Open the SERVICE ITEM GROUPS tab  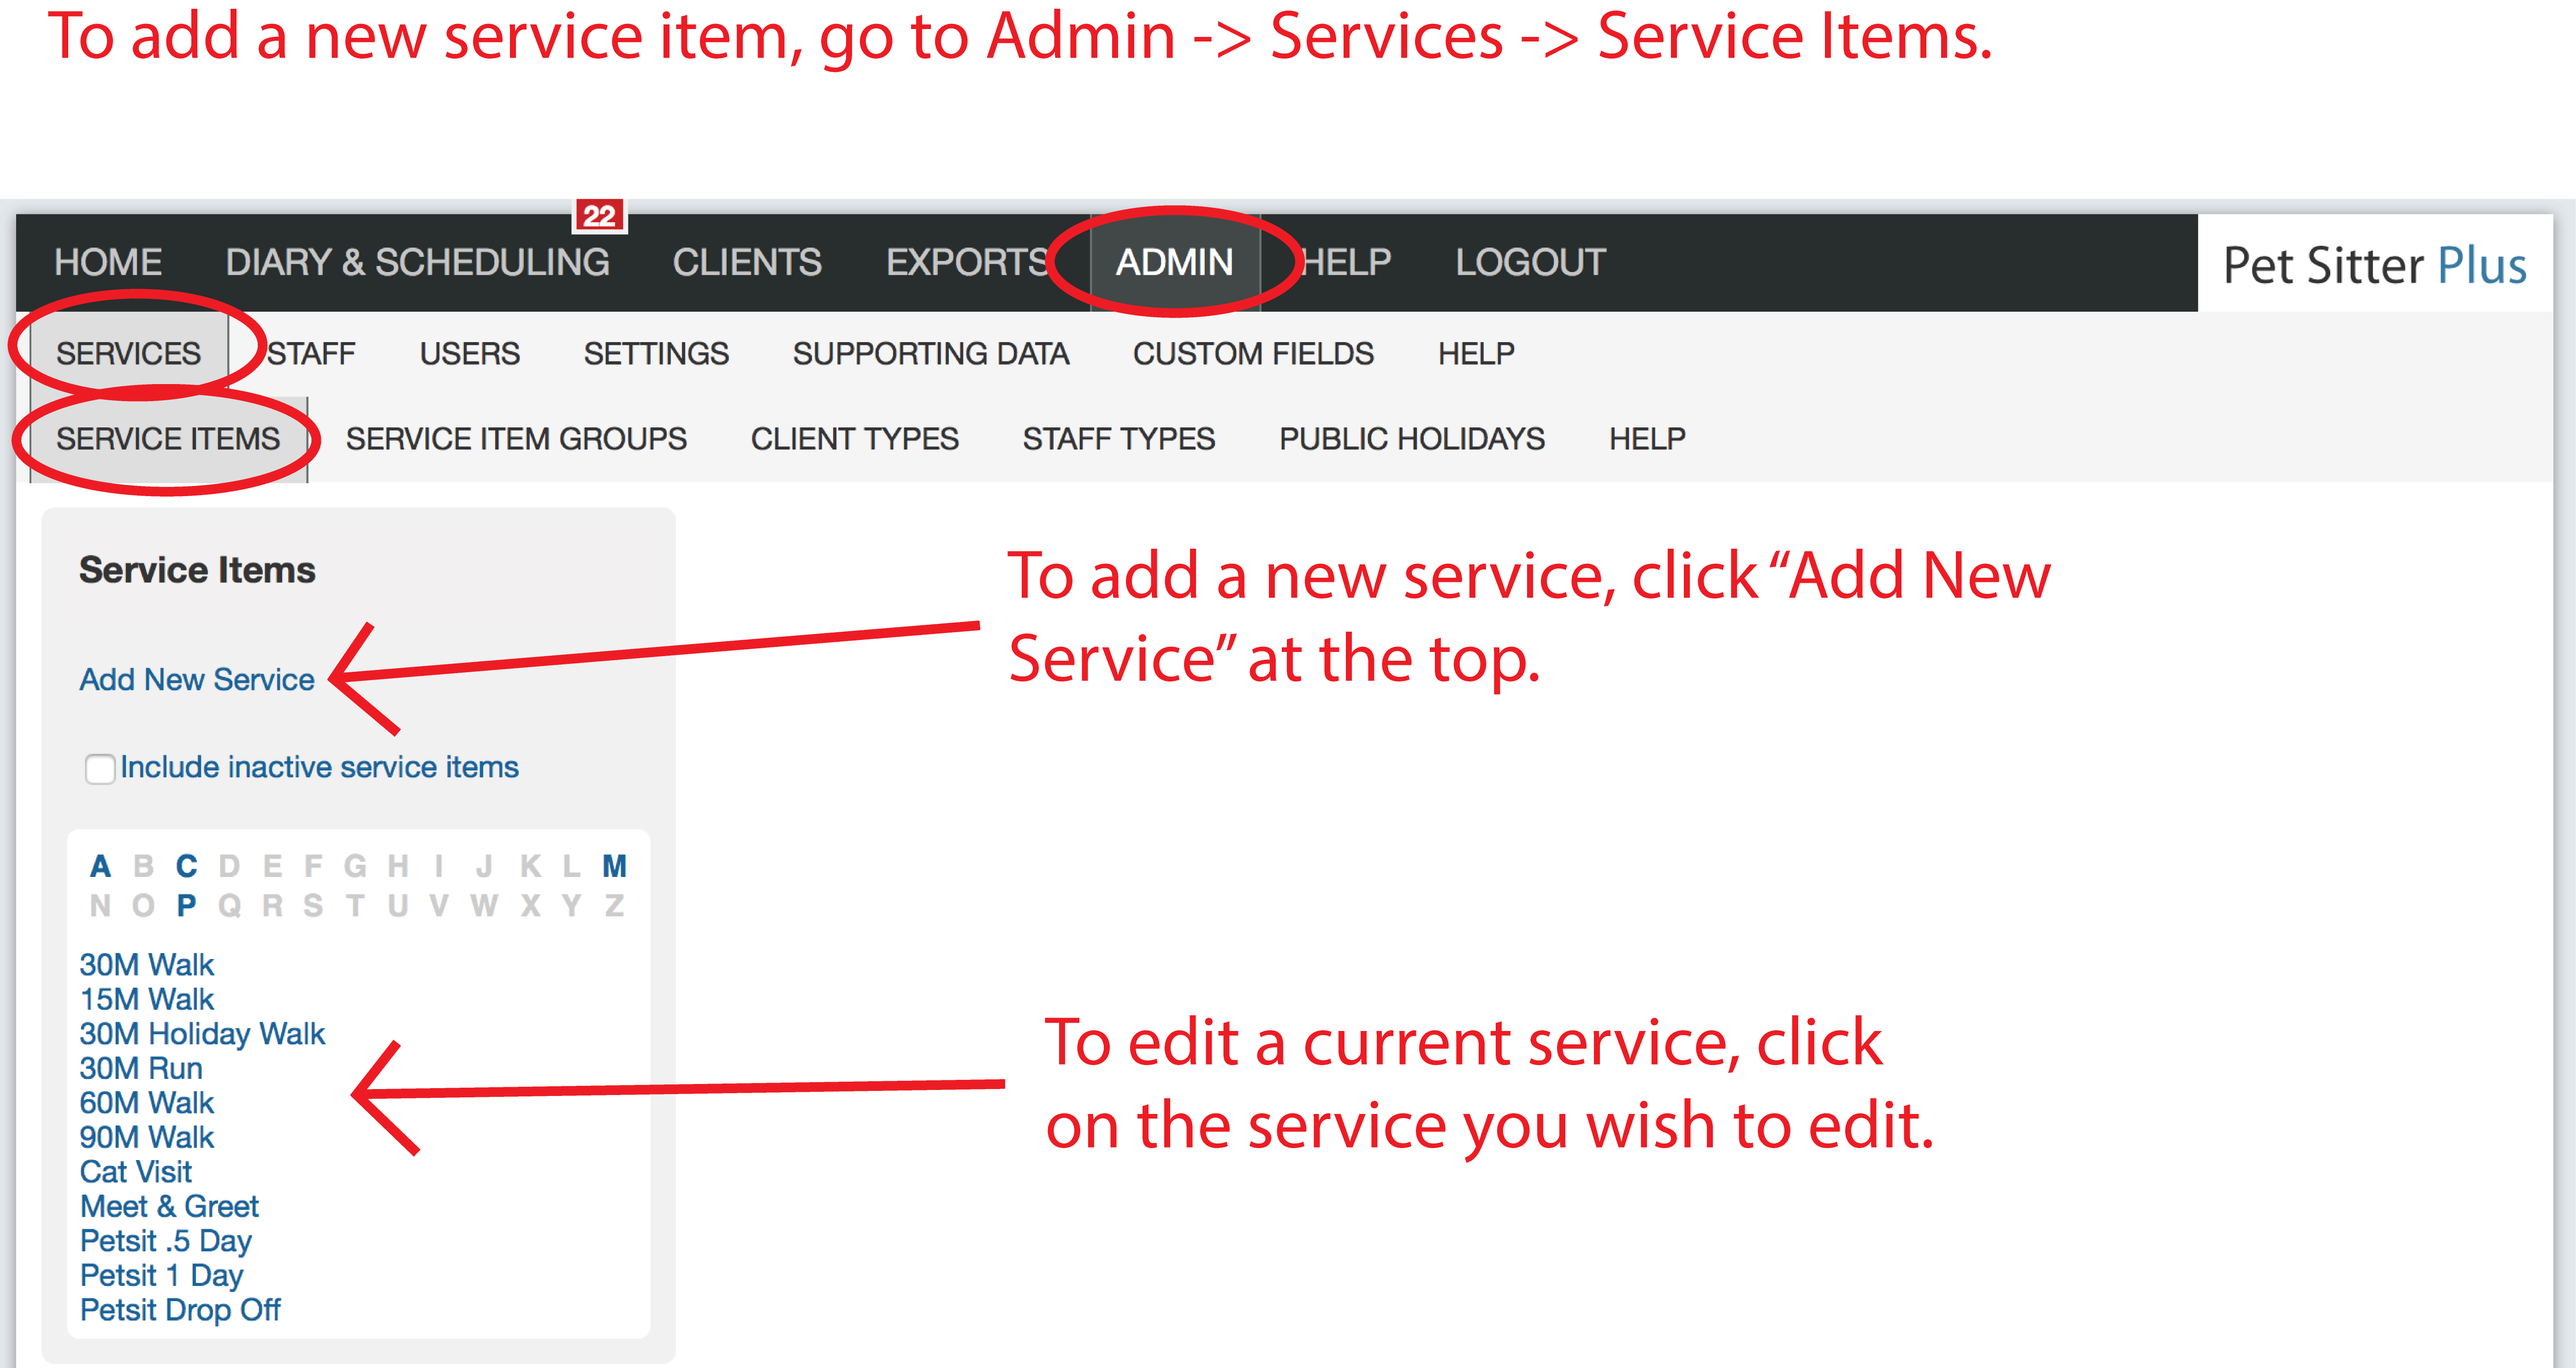pos(516,439)
